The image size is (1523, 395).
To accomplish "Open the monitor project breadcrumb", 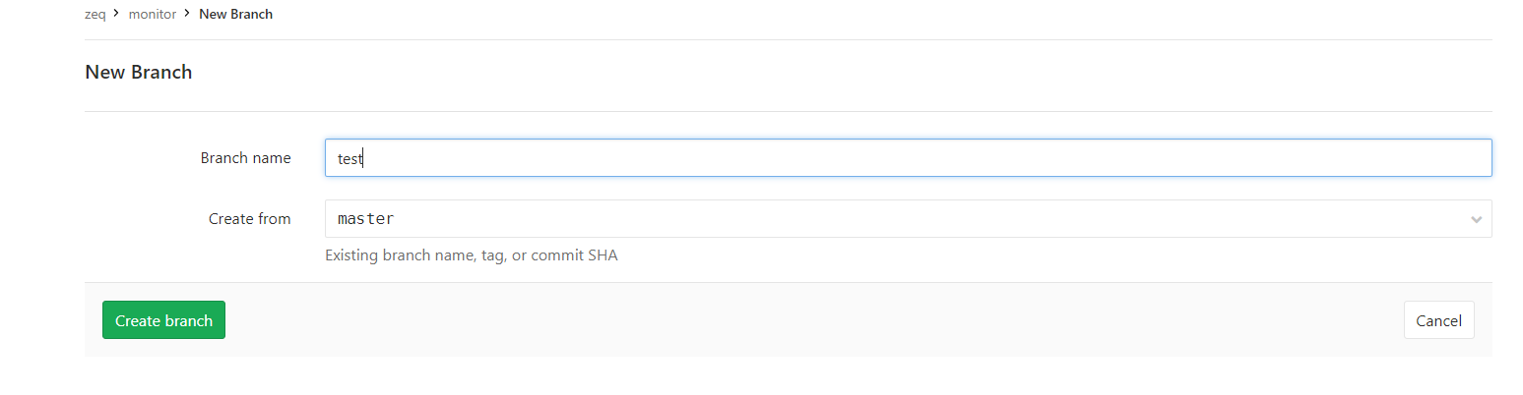I will (152, 15).
